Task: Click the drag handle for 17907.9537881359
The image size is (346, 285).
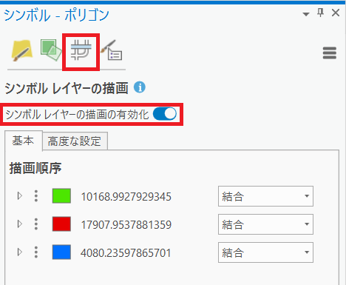Action: tap(36, 224)
